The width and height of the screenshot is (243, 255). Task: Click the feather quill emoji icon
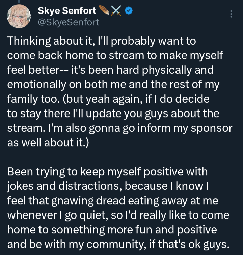[x=104, y=11]
